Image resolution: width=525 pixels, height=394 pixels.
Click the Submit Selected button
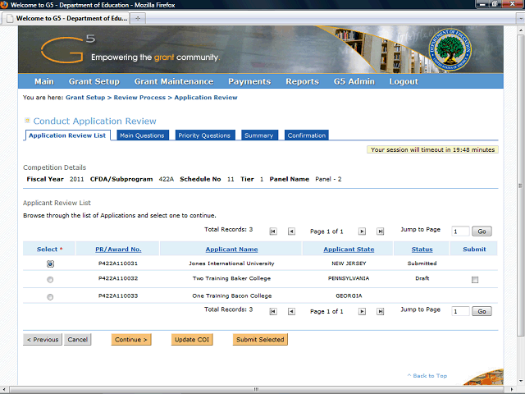pos(260,339)
